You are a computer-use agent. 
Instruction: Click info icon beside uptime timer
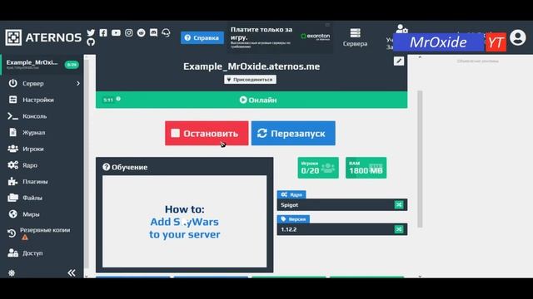[118, 99]
